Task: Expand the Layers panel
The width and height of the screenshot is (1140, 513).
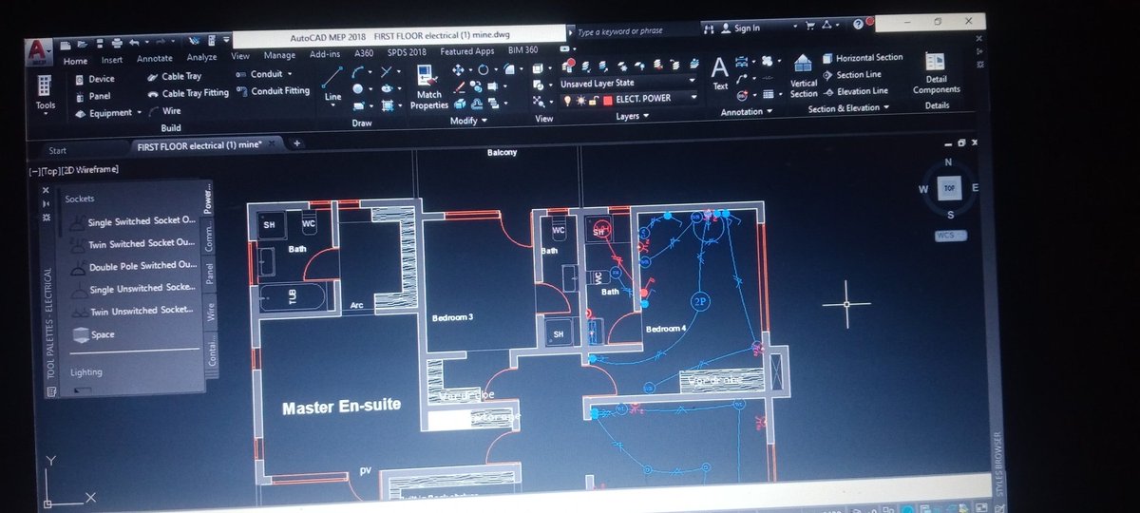Action: click(632, 117)
